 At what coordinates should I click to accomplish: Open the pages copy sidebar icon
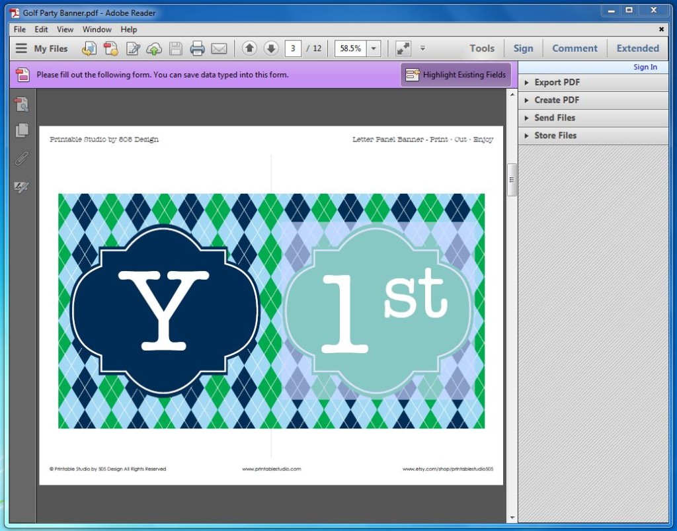coord(22,130)
